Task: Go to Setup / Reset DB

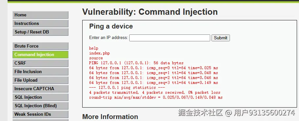Action: [x=40, y=32]
